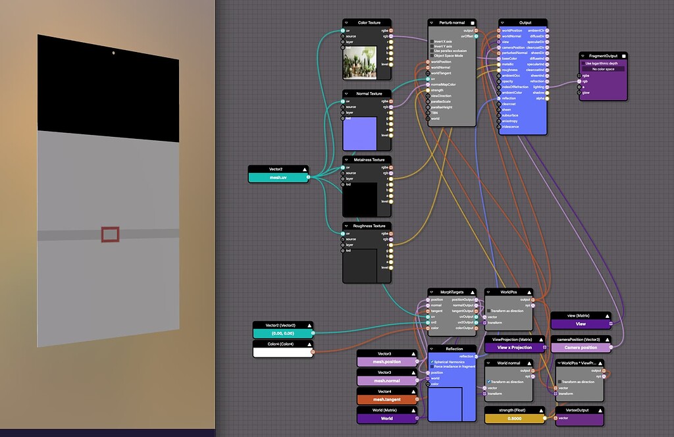Viewport: 674px width, 437px height.
Task: Click the worldPosition input socket on Output node
Action: 498,31
